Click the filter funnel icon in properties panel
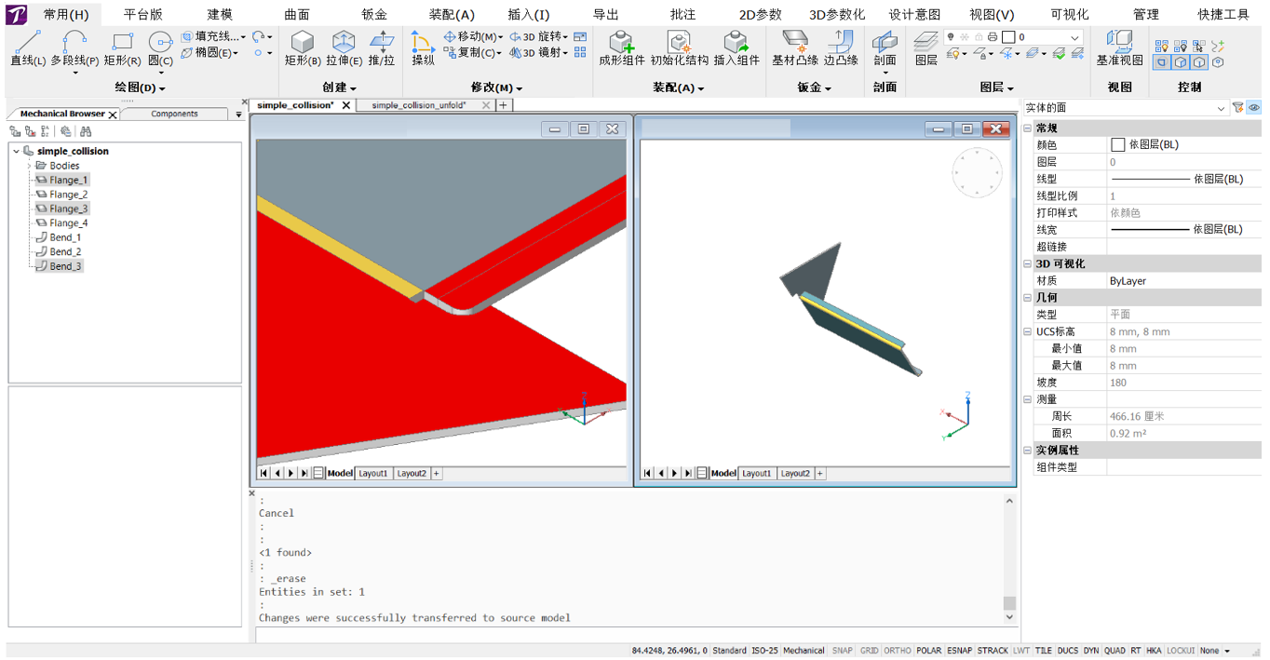Image resolution: width=1270 pixels, height=660 pixels. click(1238, 108)
